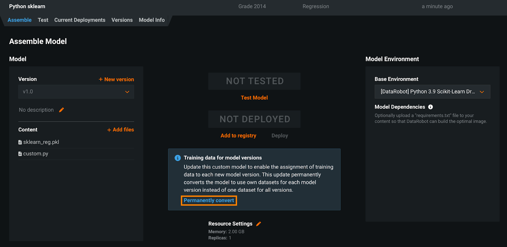Open the Base Environment dropdown

click(x=432, y=92)
